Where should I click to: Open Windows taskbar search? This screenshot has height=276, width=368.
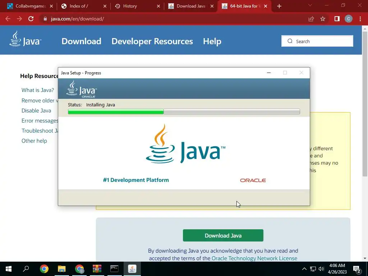[x=26, y=269]
